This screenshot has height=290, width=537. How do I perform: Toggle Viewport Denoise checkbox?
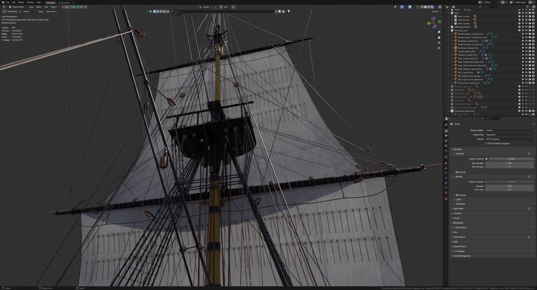pyautogui.click(x=457, y=172)
